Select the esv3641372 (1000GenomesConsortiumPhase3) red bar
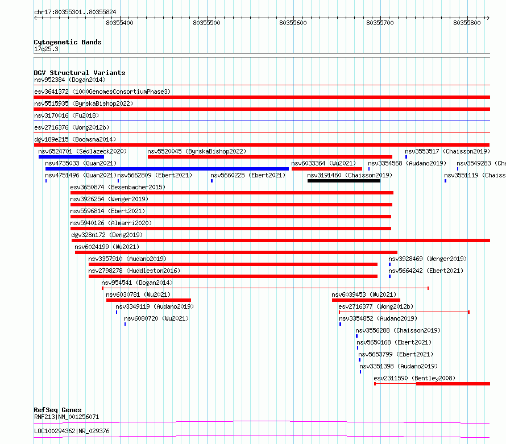Screen dimensions: 506x444 pos(262,97)
